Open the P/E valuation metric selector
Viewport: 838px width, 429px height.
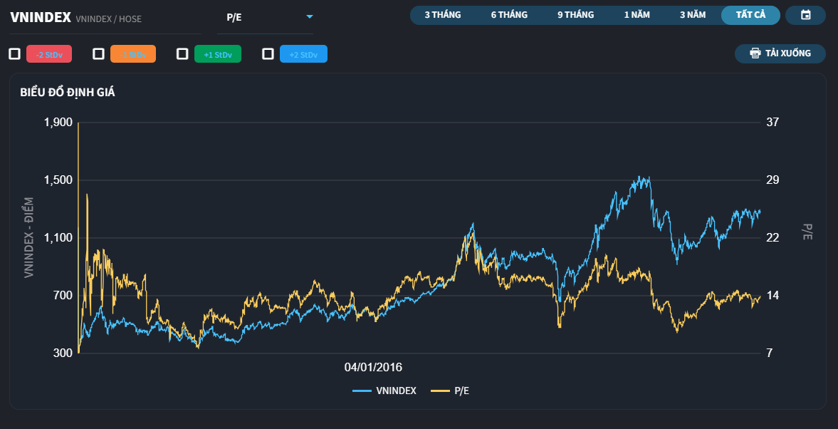point(265,17)
